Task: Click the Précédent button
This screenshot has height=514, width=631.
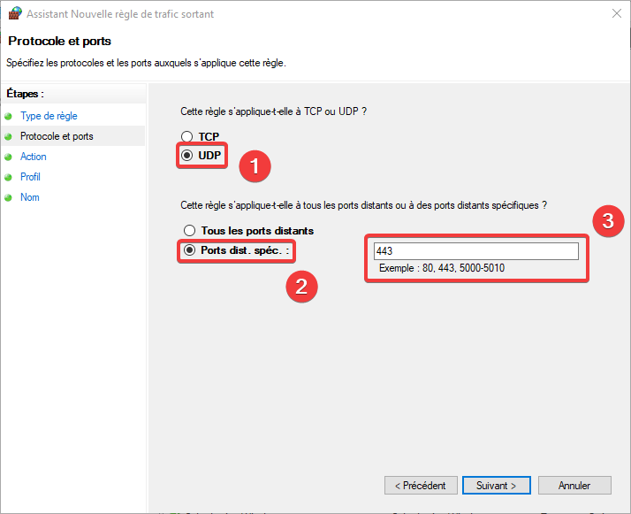Action: click(x=421, y=486)
